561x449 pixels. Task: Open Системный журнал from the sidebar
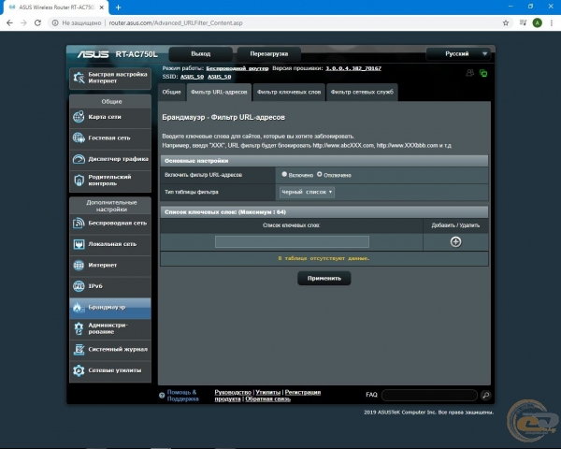pyautogui.click(x=109, y=349)
